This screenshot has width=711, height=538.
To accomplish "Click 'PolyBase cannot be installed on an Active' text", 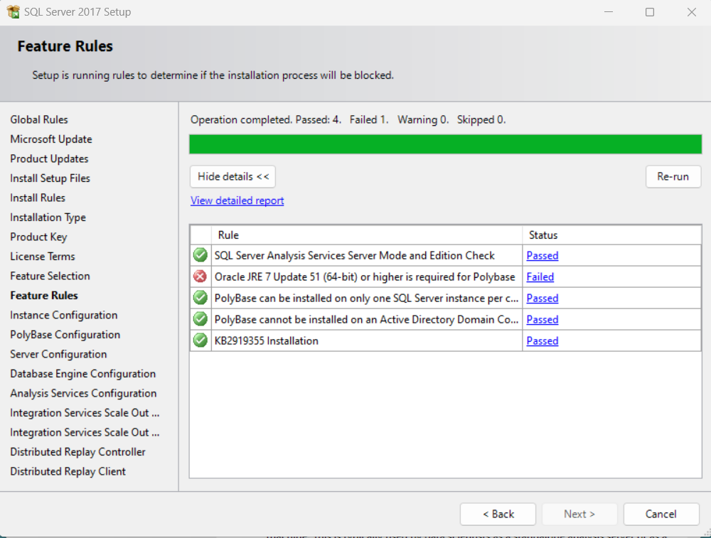I will click(366, 320).
